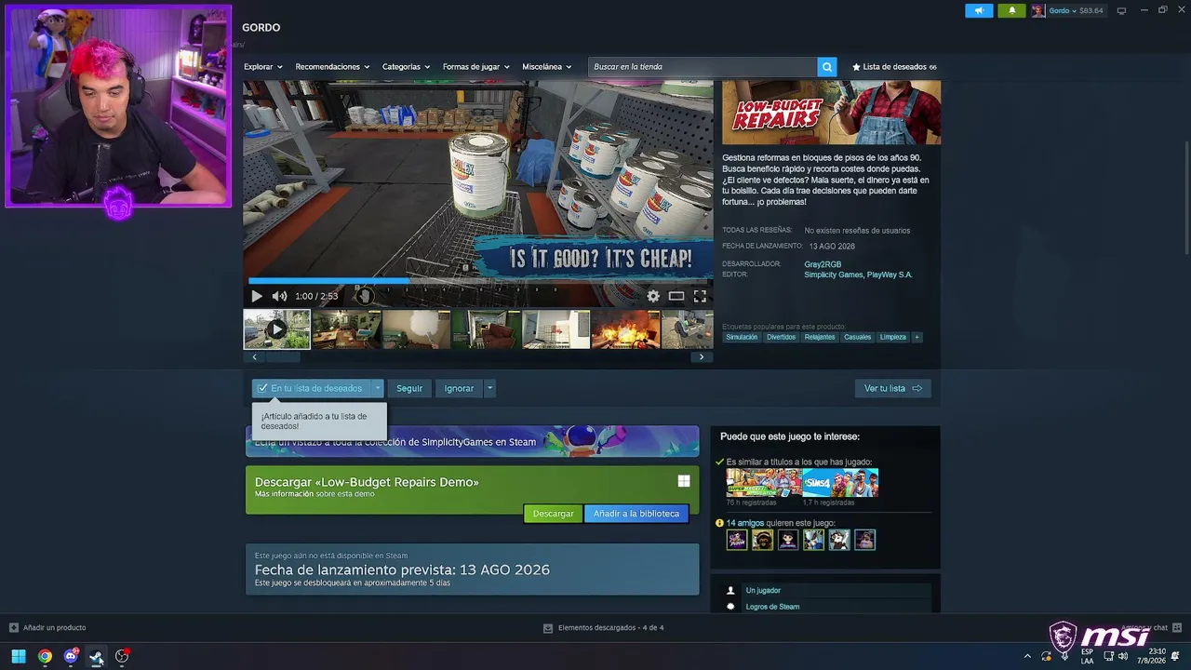Open the ESP LAA language switcher
This screenshot has height=670, width=1191.
tap(1087, 656)
